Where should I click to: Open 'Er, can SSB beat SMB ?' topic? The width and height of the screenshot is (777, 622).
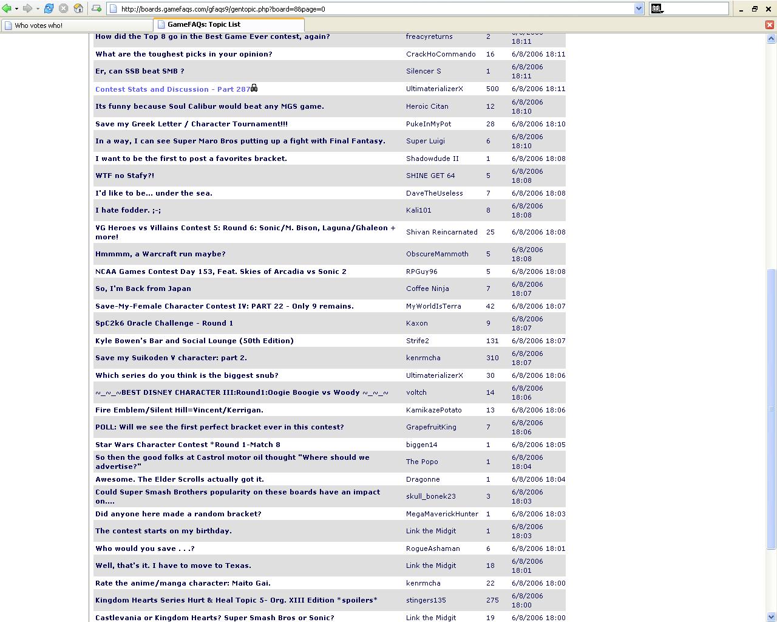(x=140, y=71)
